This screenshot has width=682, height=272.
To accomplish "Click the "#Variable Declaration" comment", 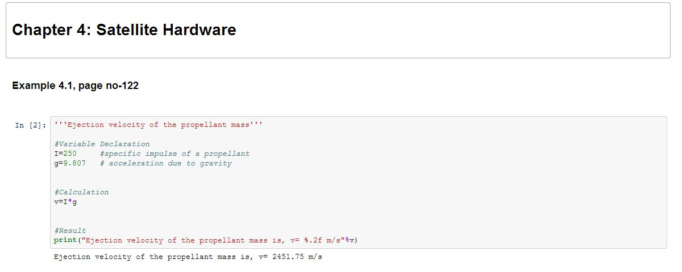I will click(102, 144).
